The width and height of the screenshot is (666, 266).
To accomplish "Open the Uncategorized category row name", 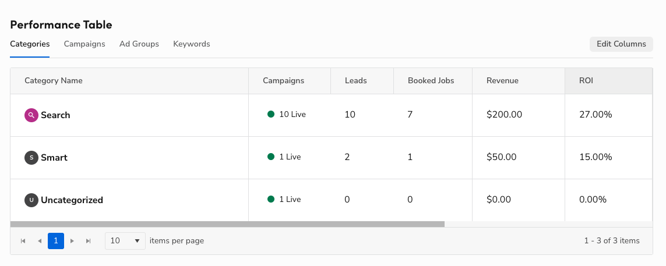I will 72,200.
